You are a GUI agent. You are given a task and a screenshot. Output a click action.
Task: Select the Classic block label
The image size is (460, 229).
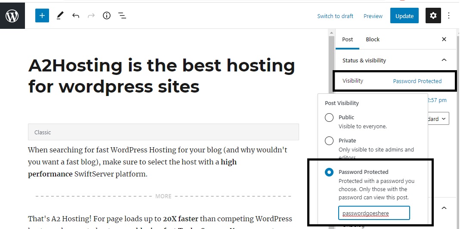pyautogui.click(x=43, y=133)
